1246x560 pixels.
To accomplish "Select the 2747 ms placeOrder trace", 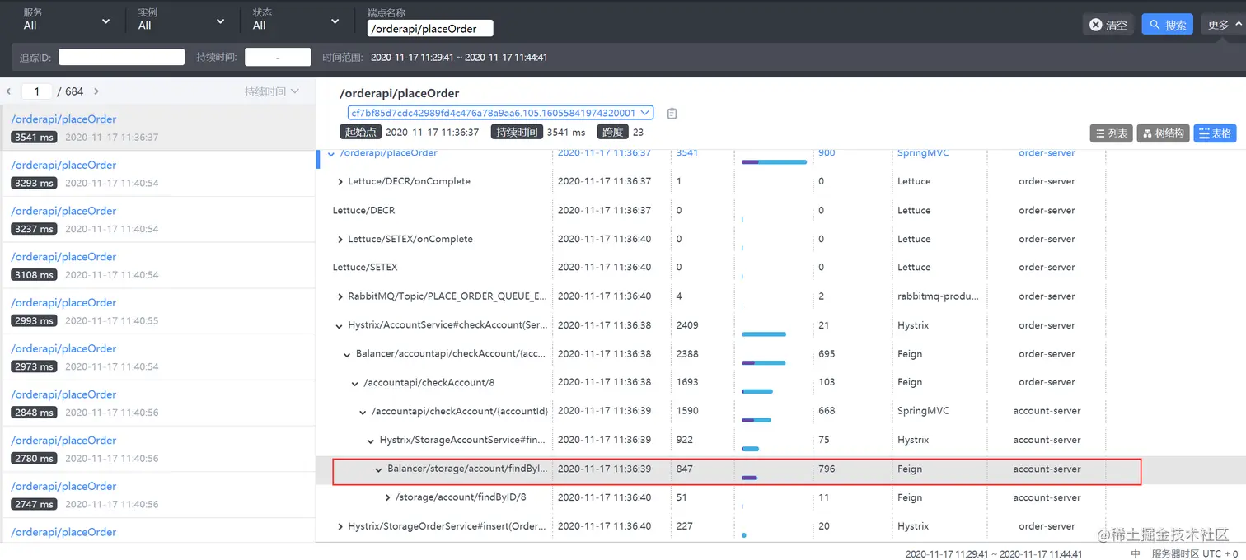I will point(159,494).
